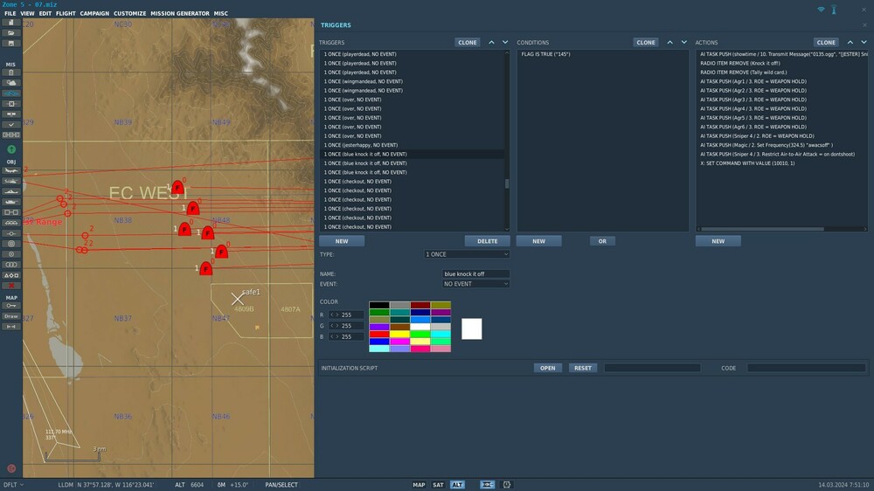Click the open mission folder icon
The image size is (874, 491).
[11, 33]
